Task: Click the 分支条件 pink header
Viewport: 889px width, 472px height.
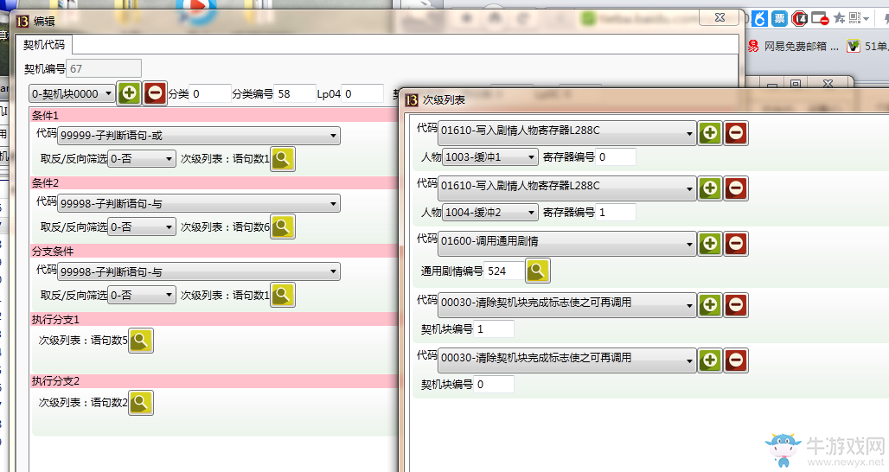Action: (214, 251)
